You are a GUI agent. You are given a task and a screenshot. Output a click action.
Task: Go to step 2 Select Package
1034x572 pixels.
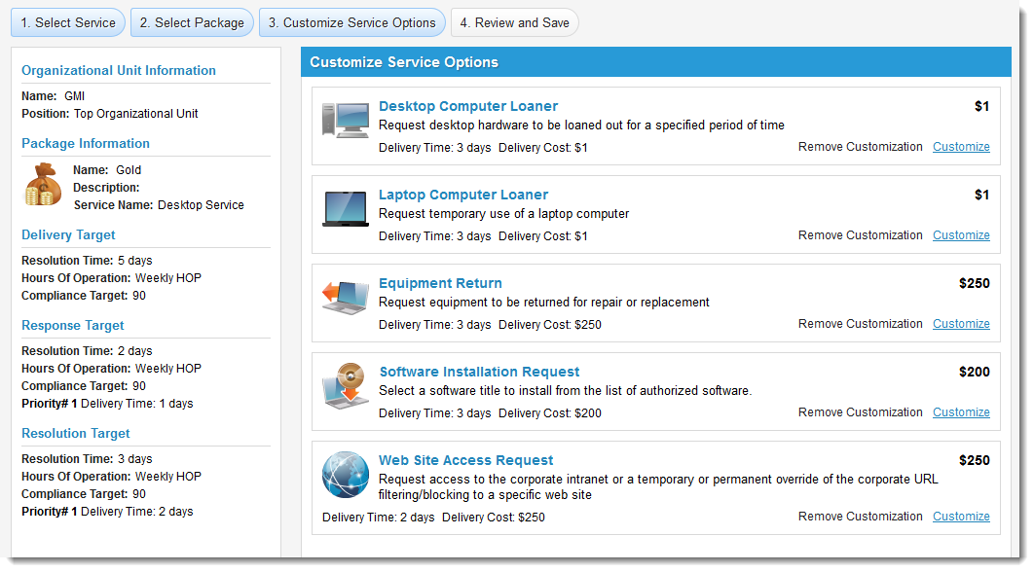click(192, 22)
